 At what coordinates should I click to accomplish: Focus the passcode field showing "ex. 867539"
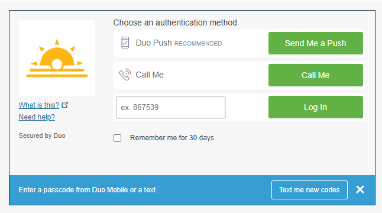pos(171,107)
